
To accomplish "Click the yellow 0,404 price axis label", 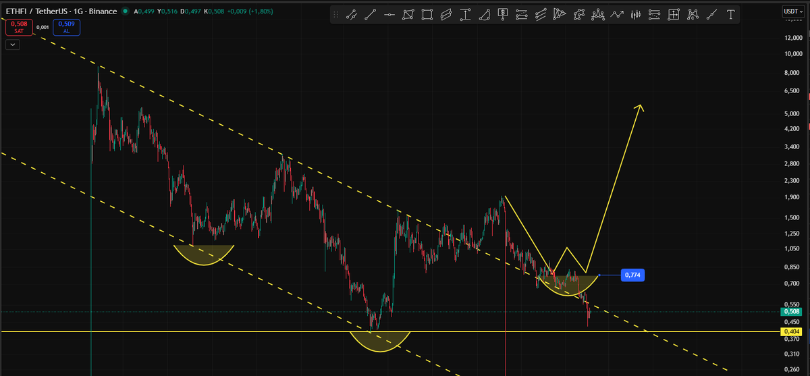I will coord(791,331).
